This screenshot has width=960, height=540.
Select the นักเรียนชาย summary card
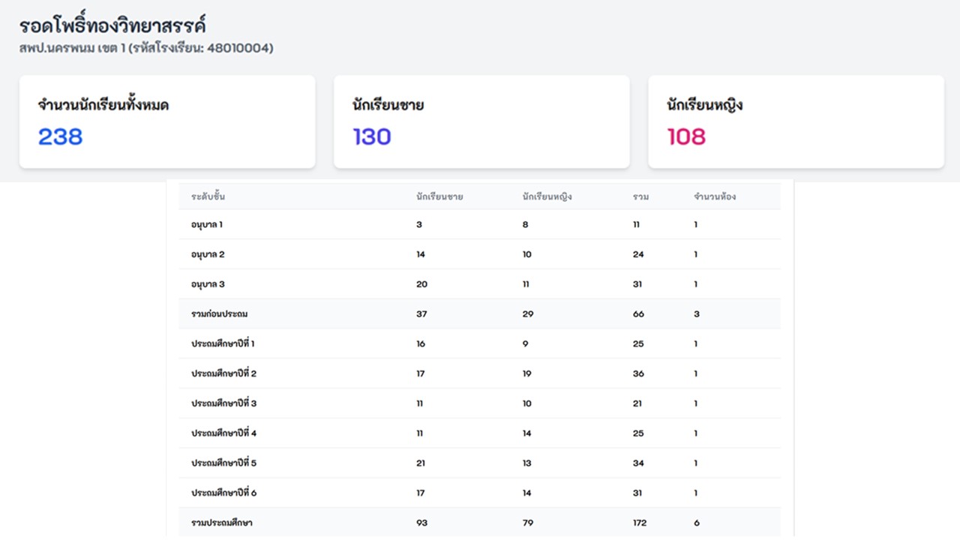pyautogui.click(x=481, y=121)
